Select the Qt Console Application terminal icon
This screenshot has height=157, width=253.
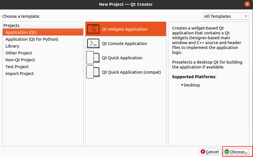93,43
